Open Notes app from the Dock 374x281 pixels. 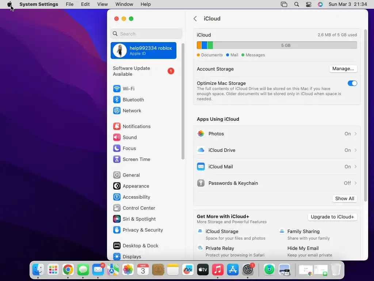pyautogui.click(x=173, y=270)
